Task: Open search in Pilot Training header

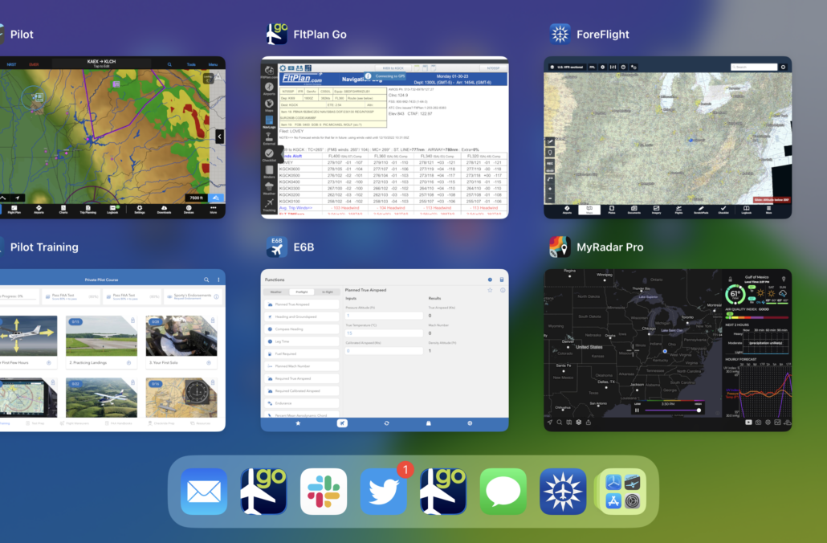Action: point(206,280)
